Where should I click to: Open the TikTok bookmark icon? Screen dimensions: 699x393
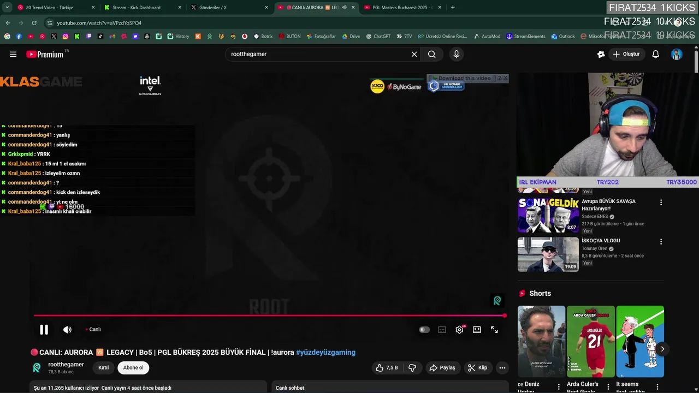pos(100,37)
